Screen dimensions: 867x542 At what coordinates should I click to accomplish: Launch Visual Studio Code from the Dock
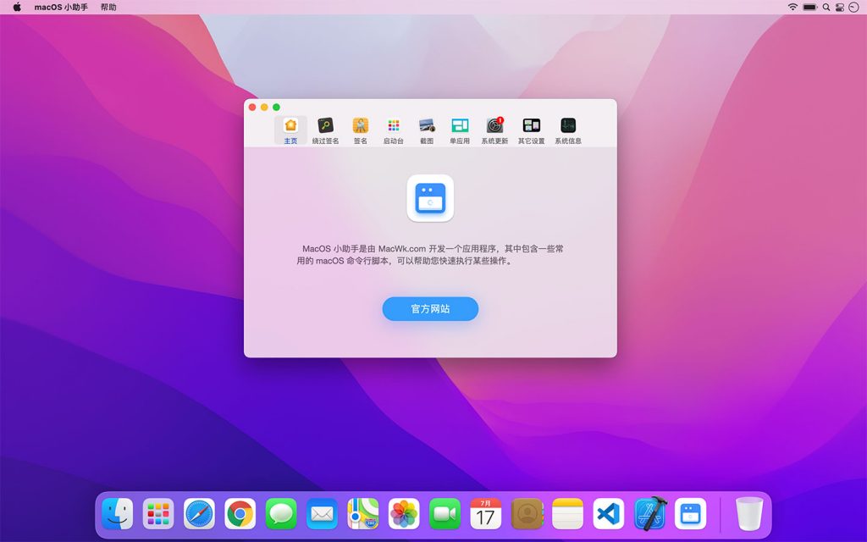[x=609, y=513]
